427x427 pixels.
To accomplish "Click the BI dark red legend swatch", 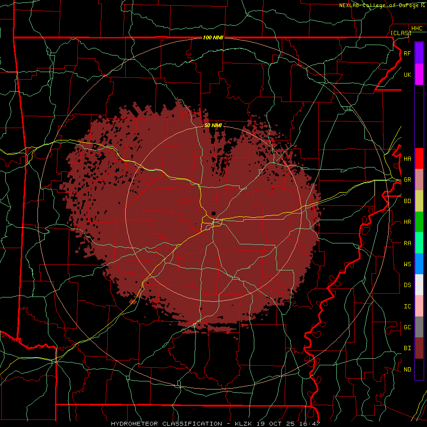I will pos(419,348).
